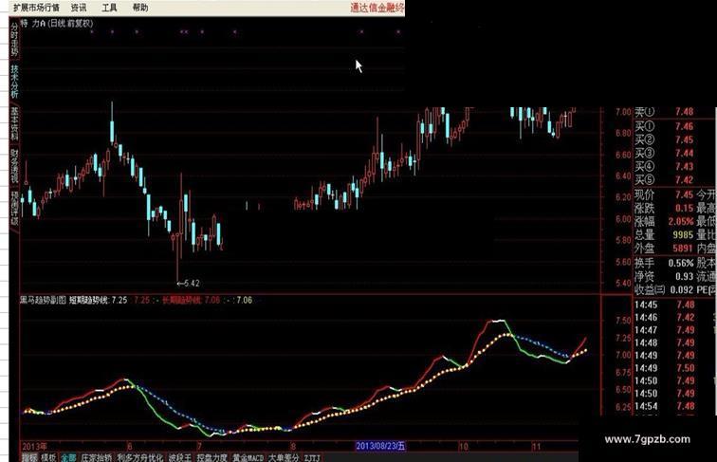Image resolution: width=717 pixels, height=462 pixels.
Task: Click the 净资 value 0.93
Action: coord(684,276)
